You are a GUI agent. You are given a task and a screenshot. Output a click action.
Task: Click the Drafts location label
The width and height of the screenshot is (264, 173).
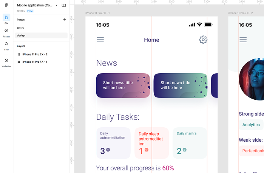(21, 11)
